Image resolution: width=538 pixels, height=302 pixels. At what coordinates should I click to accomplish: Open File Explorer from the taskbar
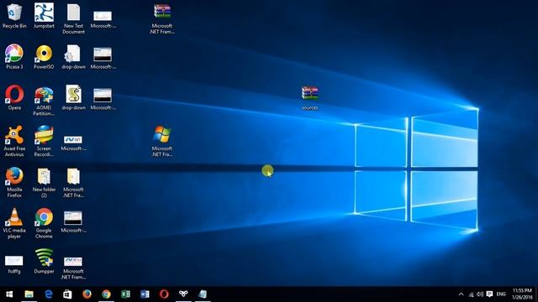pos(29,294)
